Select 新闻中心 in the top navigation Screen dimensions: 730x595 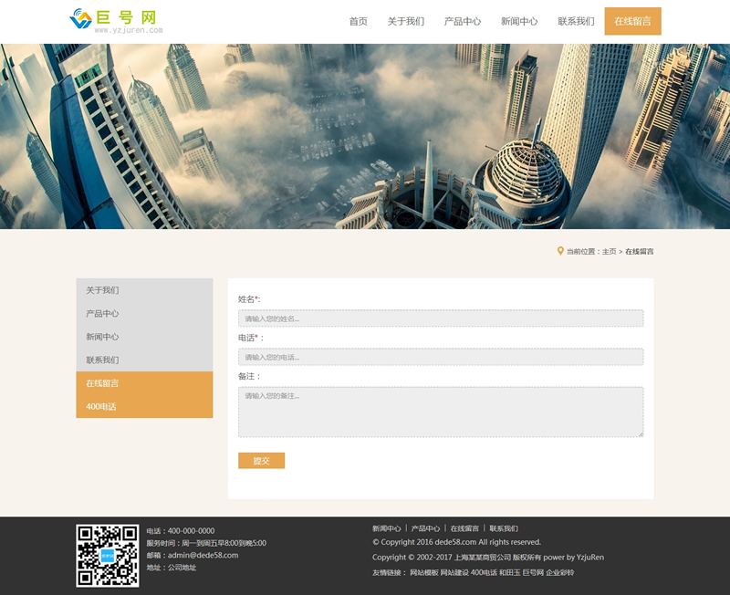click(519, 21)
